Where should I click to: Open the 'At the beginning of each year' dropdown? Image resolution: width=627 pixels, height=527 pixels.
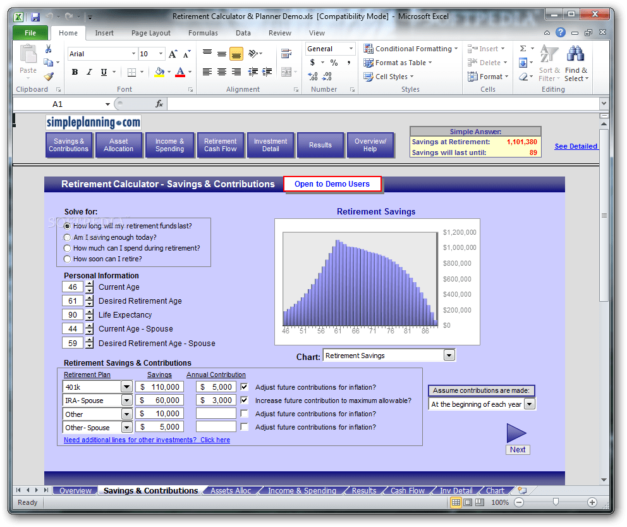click(x=530, y=404)
